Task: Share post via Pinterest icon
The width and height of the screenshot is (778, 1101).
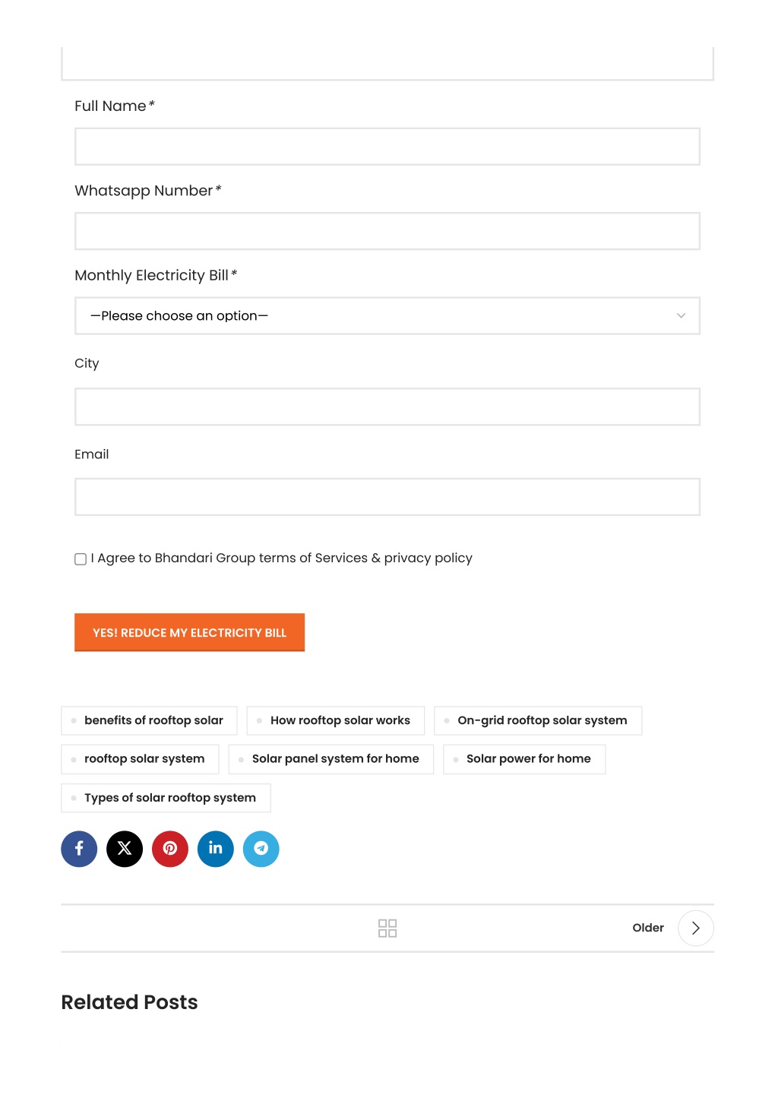Action: (170, 849)
